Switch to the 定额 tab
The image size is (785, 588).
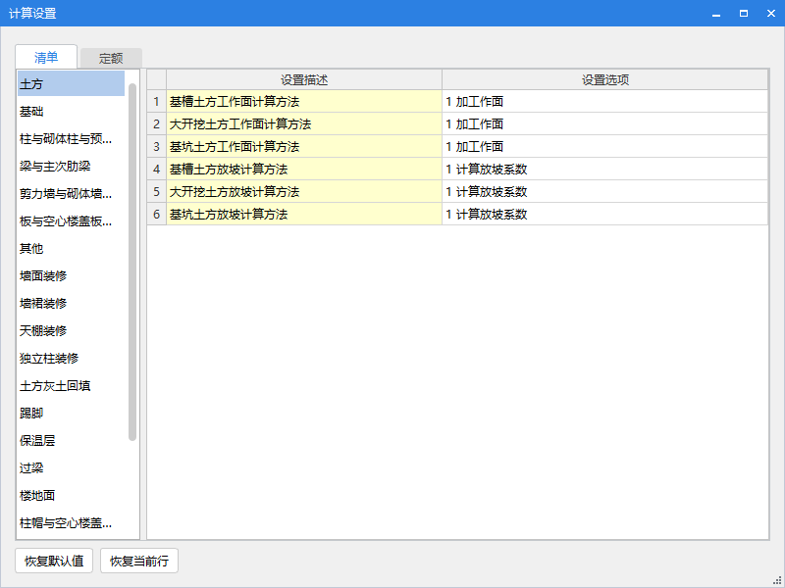click(x=111, y=58)
